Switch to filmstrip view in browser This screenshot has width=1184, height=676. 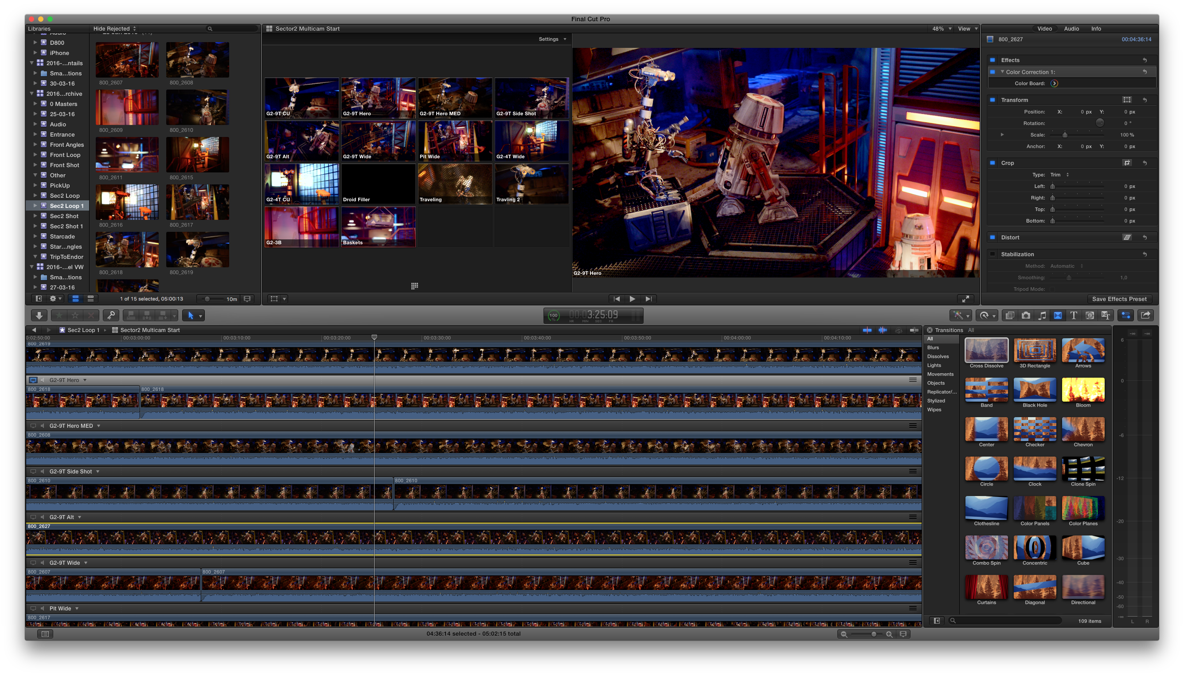tap(75, 299)
